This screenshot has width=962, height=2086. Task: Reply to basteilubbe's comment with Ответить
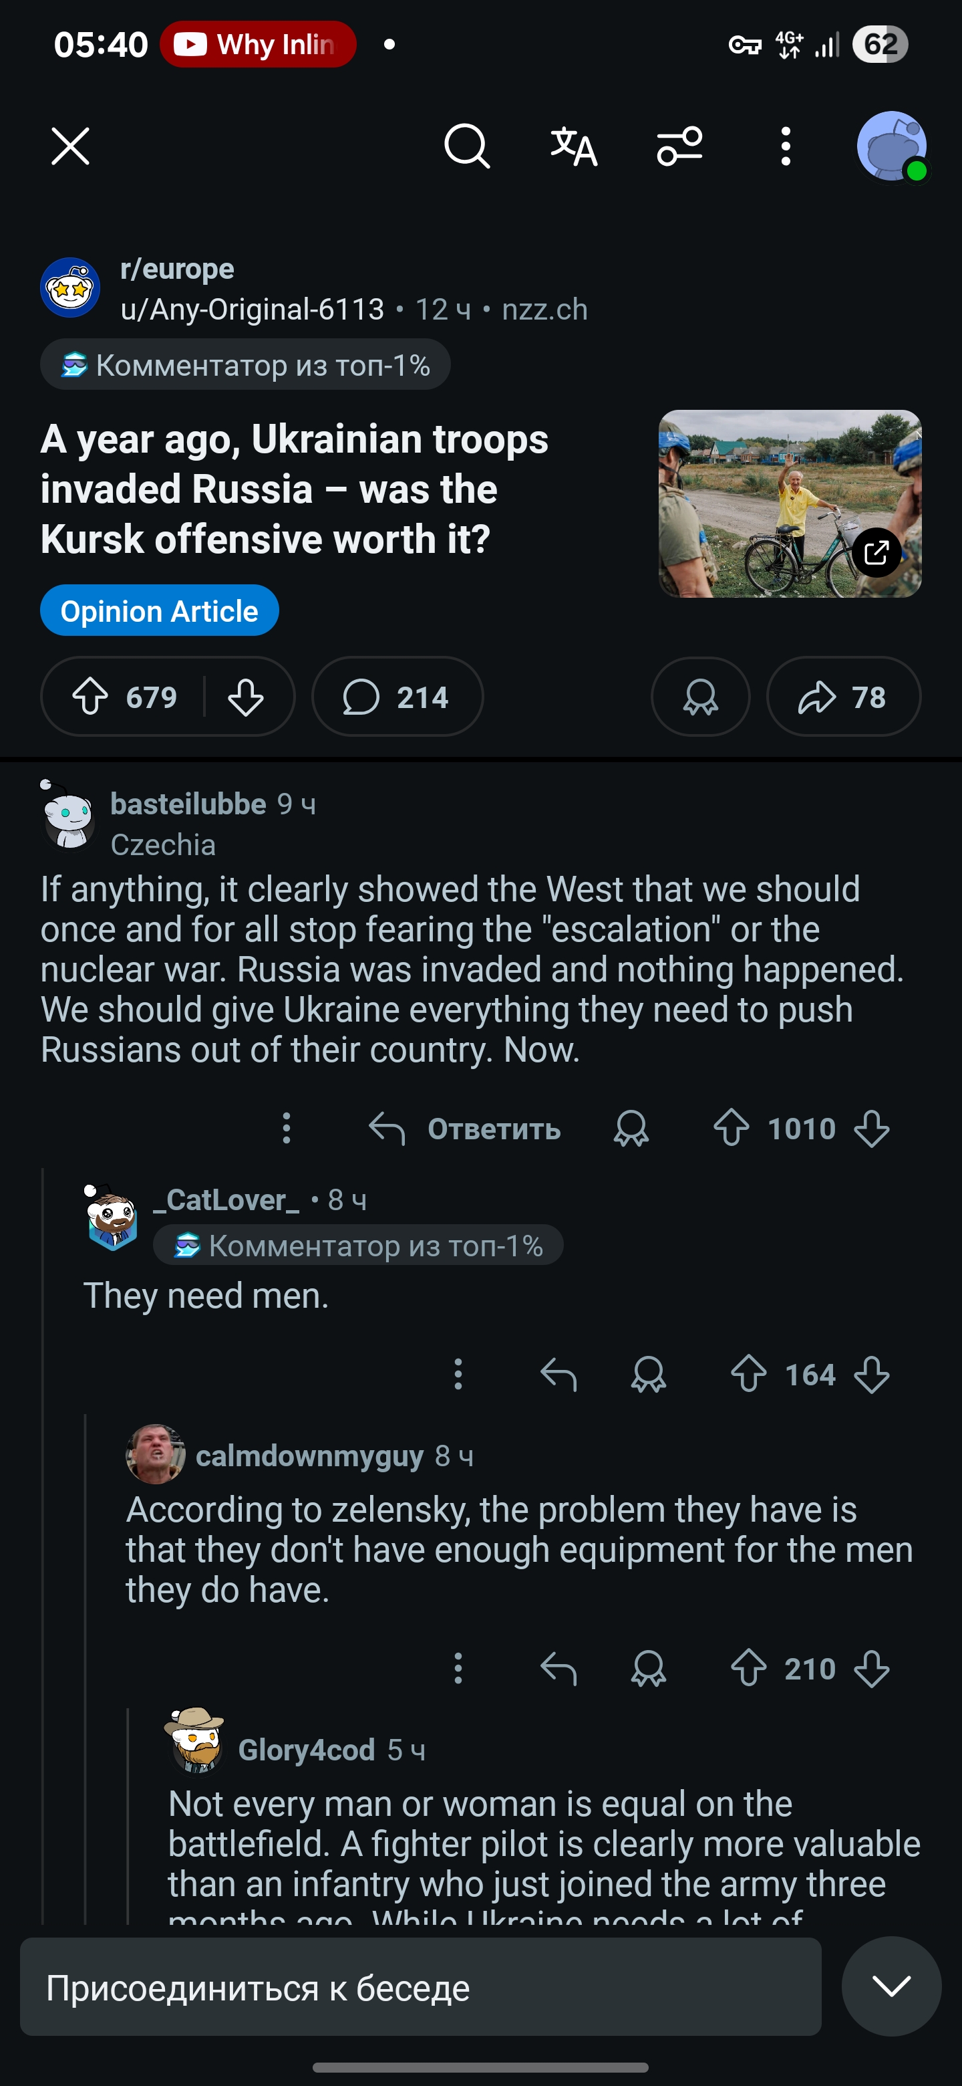pos(465,1128)
